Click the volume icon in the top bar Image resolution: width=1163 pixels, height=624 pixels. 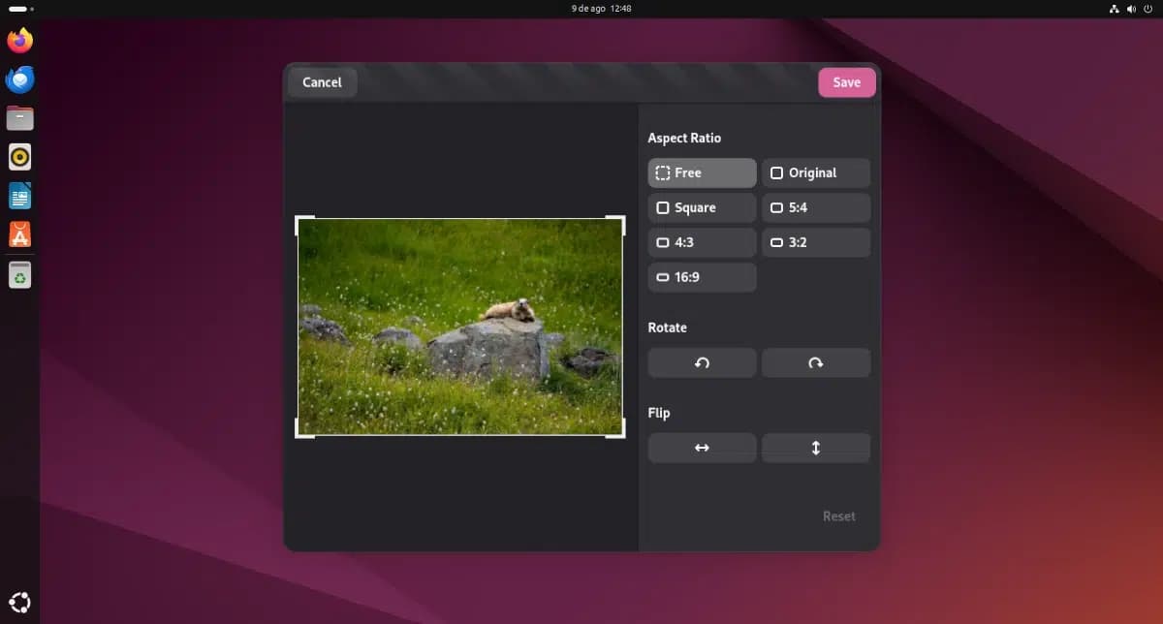(1130, 9)
